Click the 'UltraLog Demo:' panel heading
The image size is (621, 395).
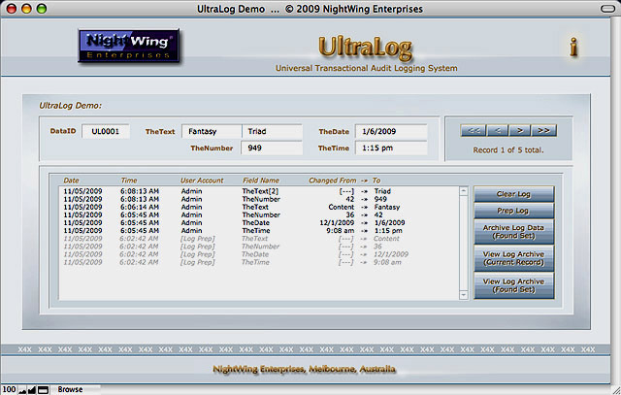(x=70, y=106)
